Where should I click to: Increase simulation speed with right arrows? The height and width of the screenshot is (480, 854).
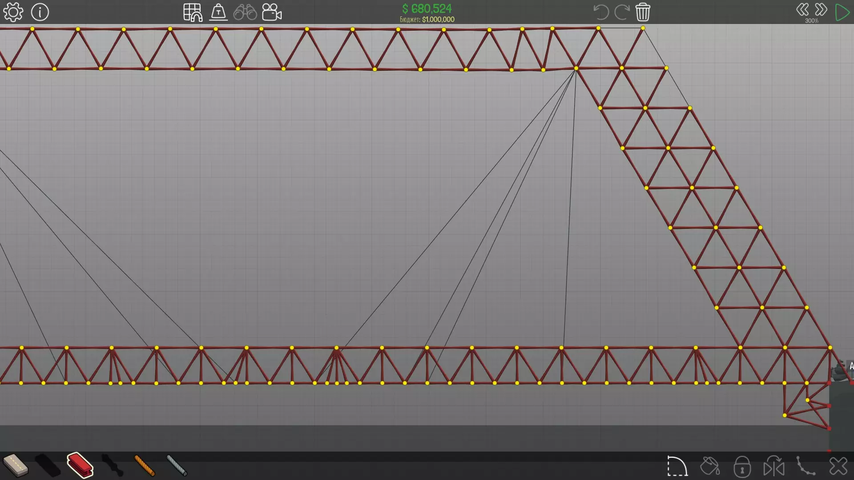[x=821, y=9]
